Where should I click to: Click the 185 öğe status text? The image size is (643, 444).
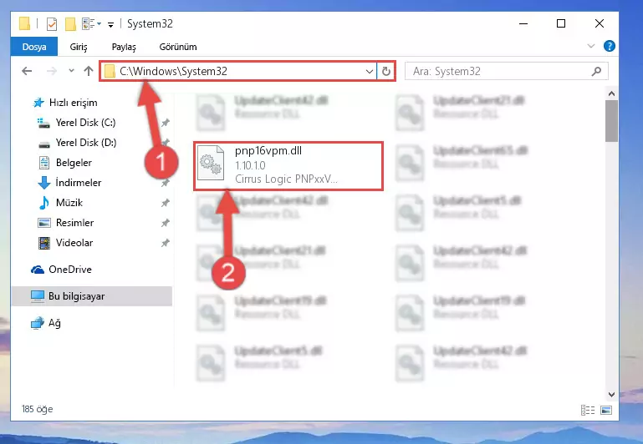click(x=38, y=409)
